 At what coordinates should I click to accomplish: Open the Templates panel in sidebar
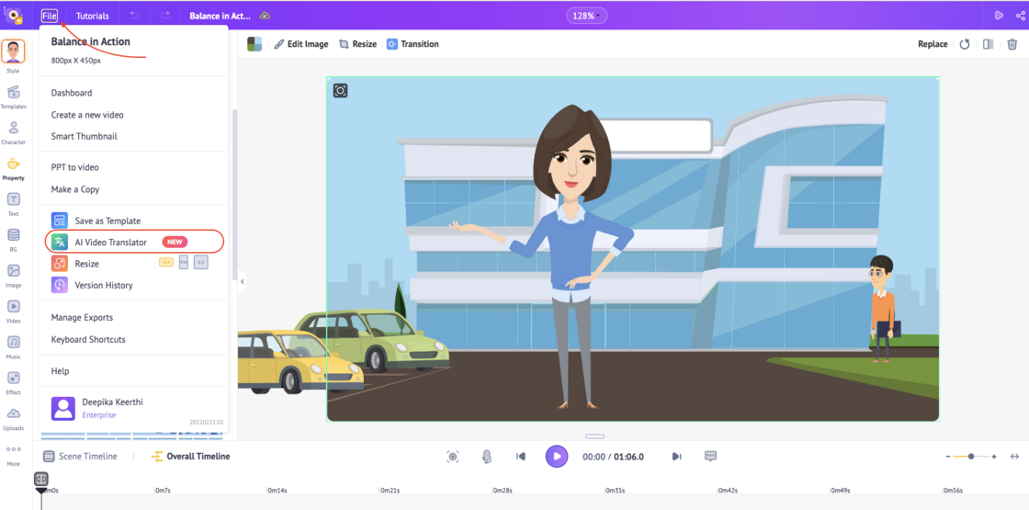(x=13, y=96)
